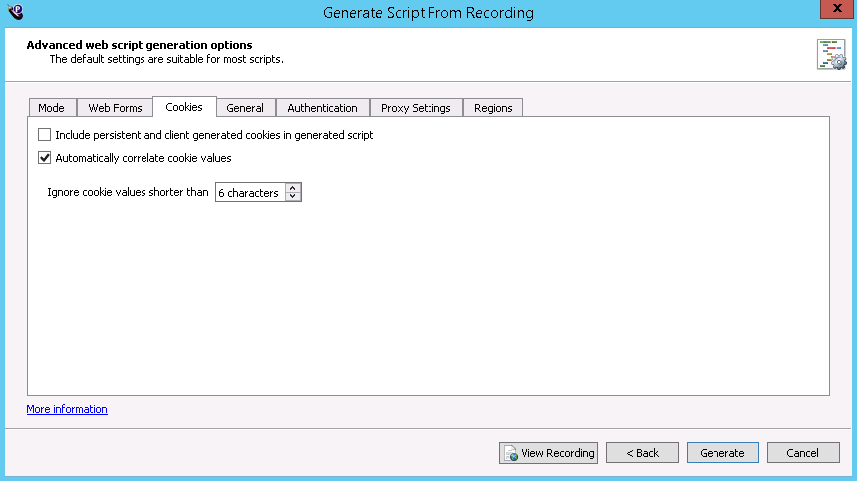Click the script settings icon in header

coord(830,55)
